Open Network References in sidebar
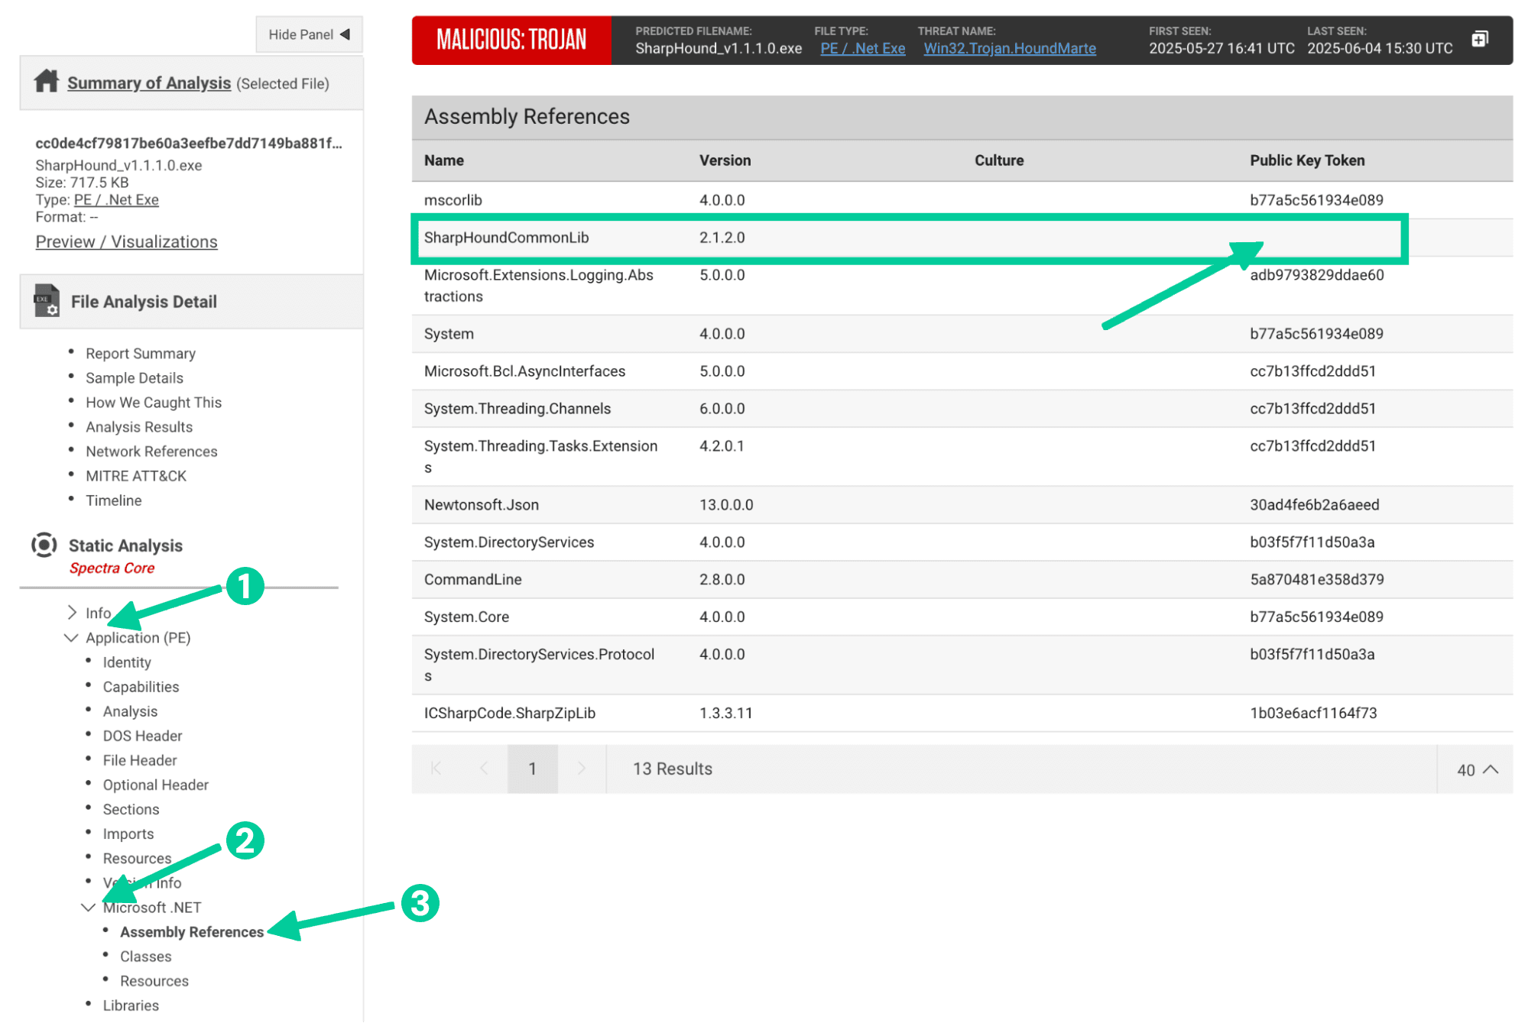This screenshot has width=1528, height=1023. click(151, 452)
